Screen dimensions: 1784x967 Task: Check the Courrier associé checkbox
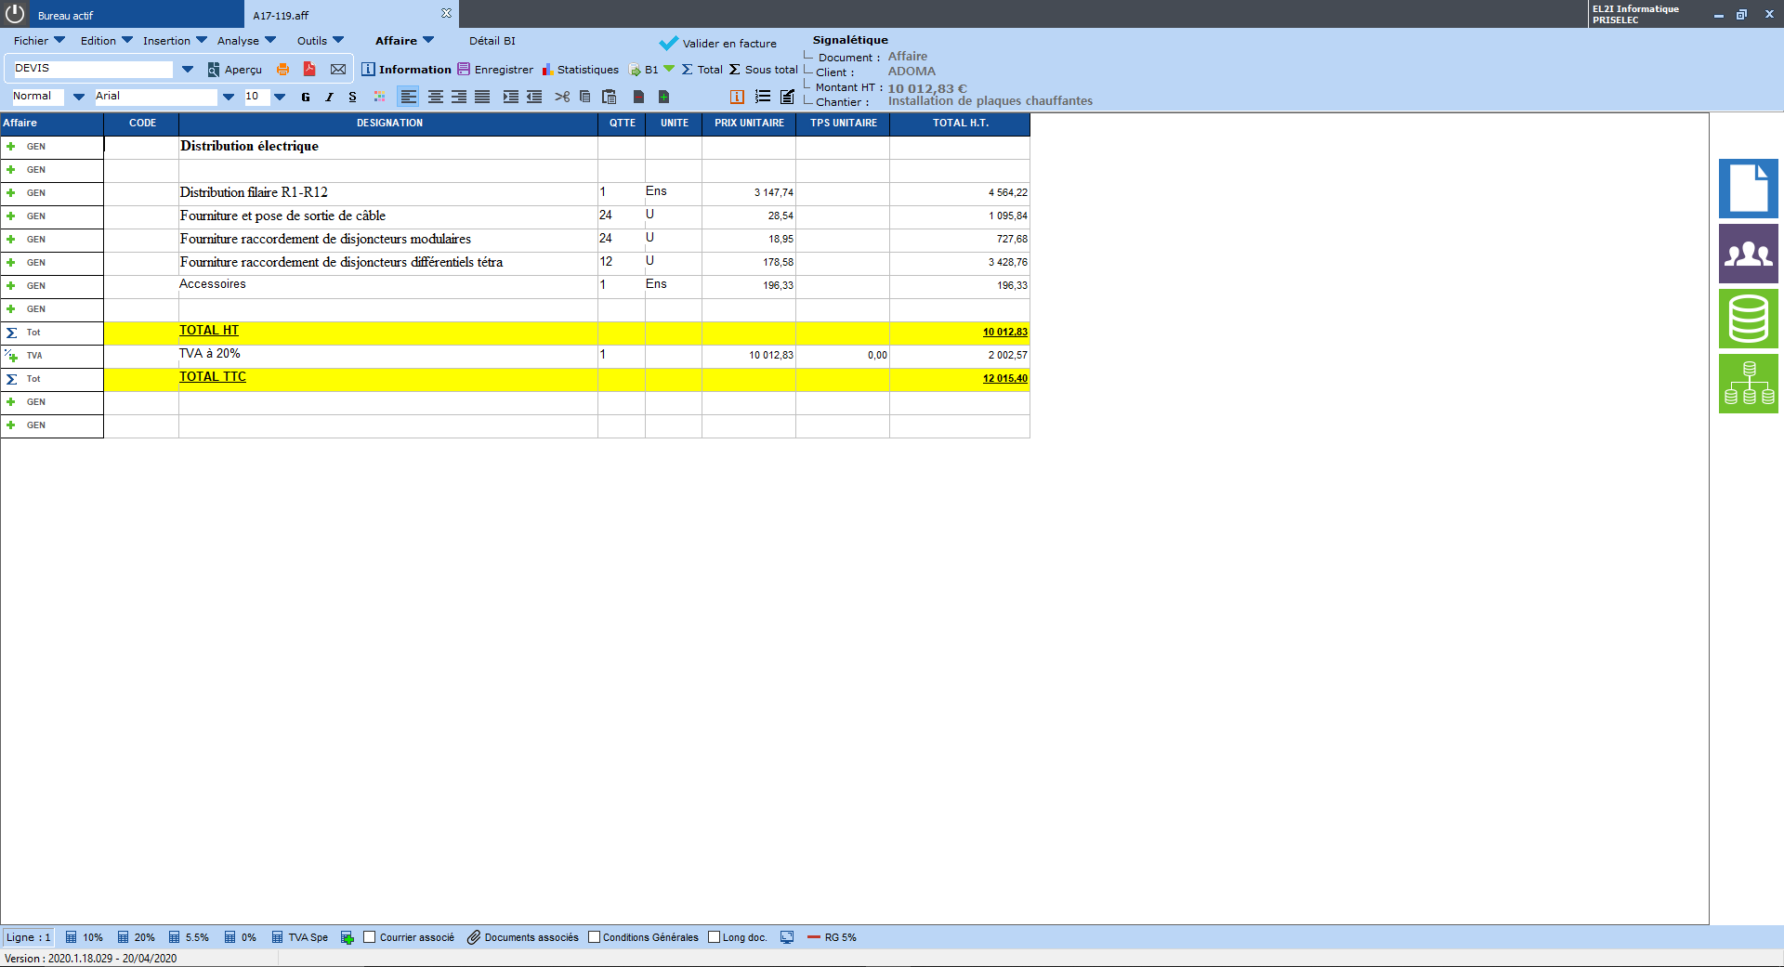pyautogui.click(x=369, y=937)
